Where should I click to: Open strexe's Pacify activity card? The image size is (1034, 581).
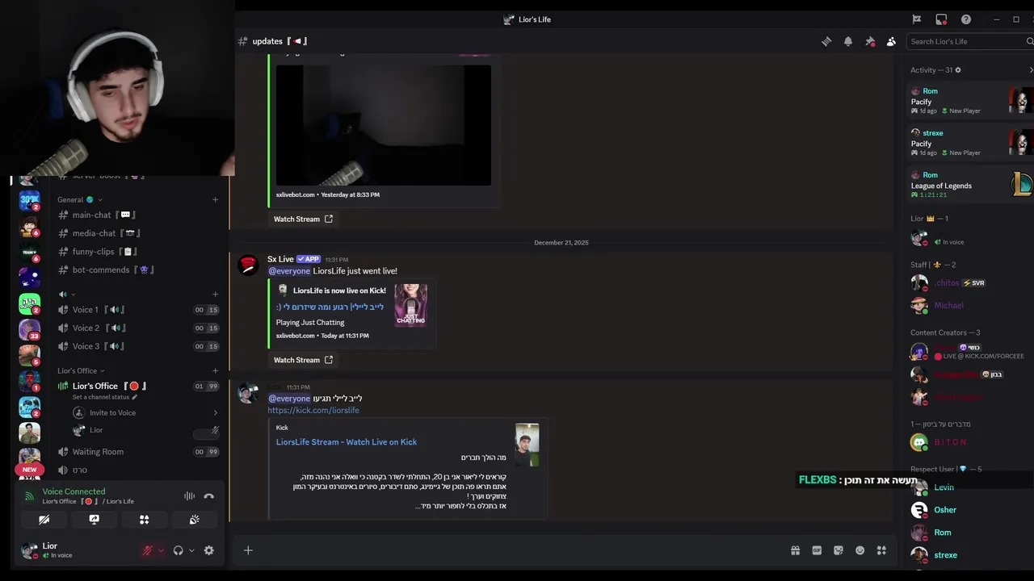click(970, 143)
